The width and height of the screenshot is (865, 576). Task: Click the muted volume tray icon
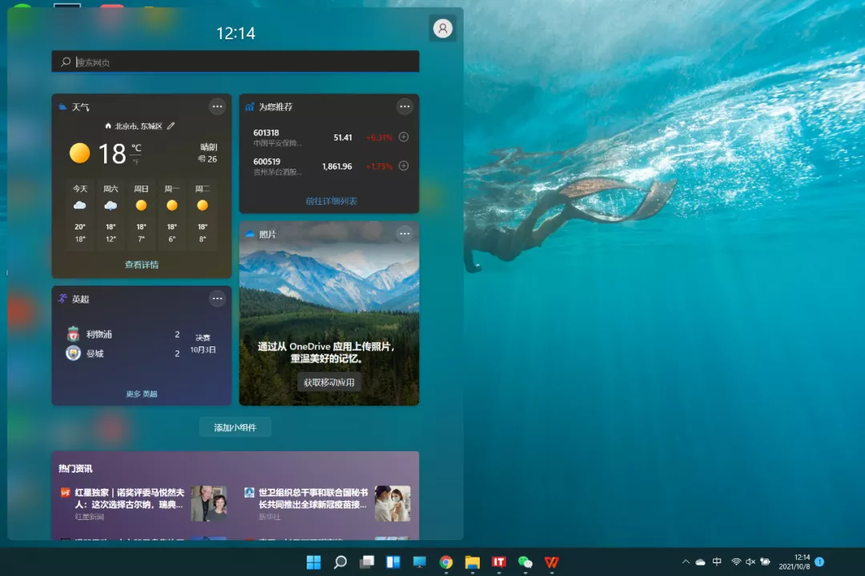coord(750,562)
